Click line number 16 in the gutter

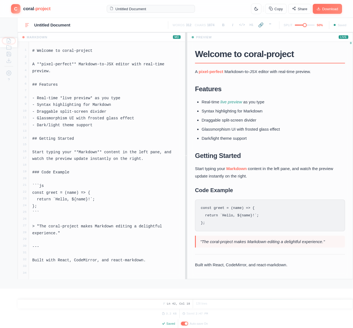coord(25,151)
